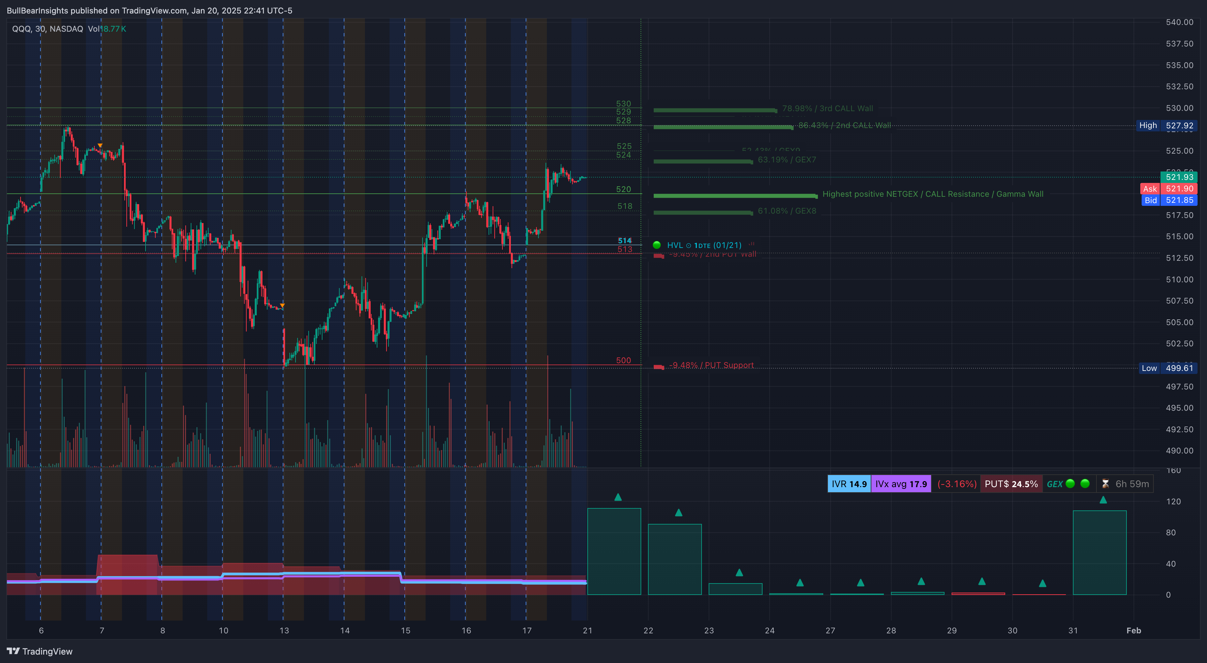Click the 518 level label
The image size is (1207, 663).
pos(625,206)
